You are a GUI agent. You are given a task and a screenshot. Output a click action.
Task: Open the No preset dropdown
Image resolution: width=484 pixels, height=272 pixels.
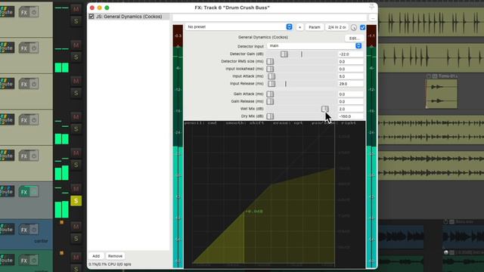(239, 27)
